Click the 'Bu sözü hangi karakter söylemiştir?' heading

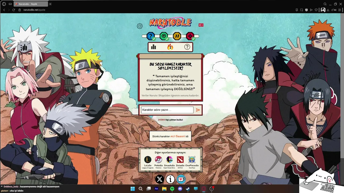[171, 66]
